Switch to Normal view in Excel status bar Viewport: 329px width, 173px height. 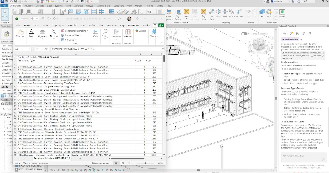(116, 163)
